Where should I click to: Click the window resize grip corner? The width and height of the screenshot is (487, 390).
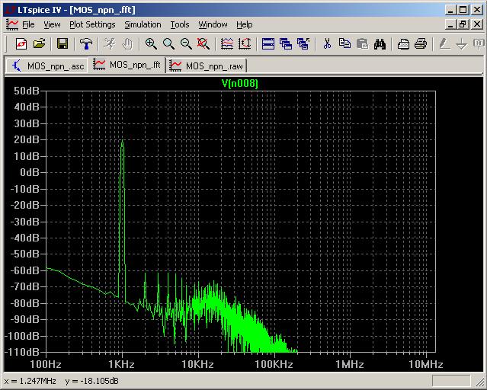(480, 381)
